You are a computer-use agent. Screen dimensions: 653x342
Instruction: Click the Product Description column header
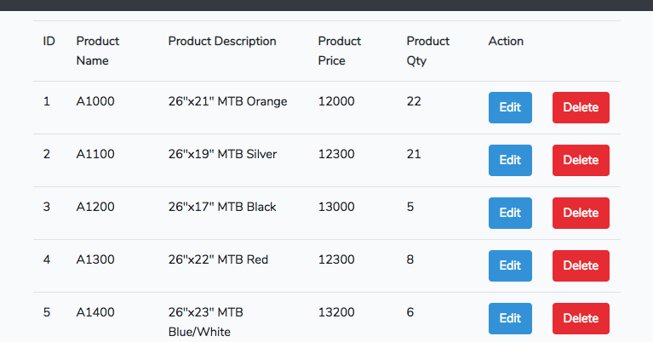tap(222, 42)
